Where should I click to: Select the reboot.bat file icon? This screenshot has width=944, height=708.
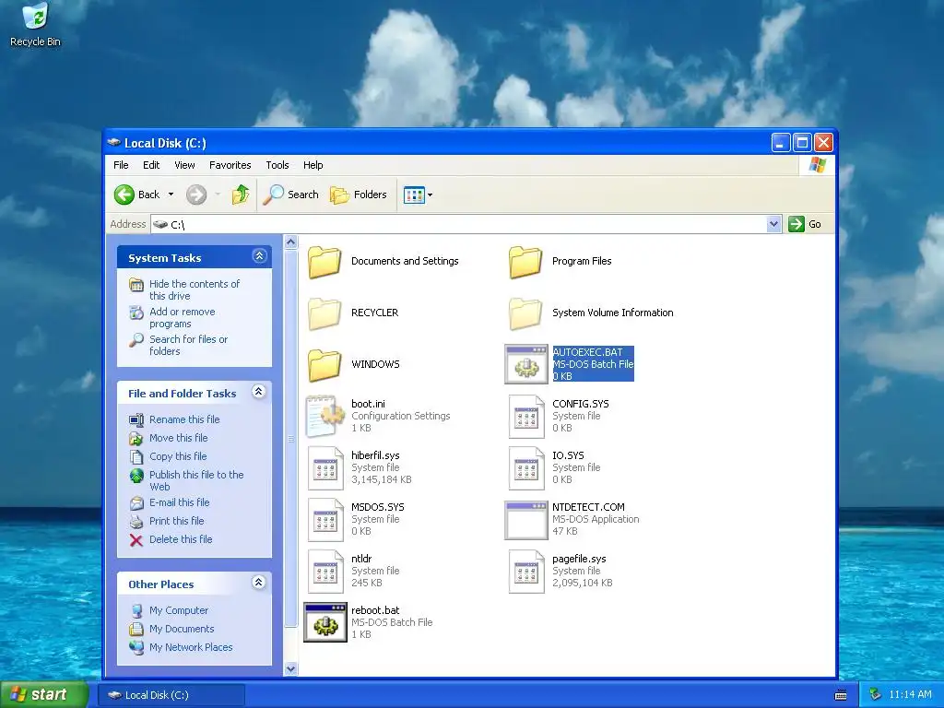325,622
